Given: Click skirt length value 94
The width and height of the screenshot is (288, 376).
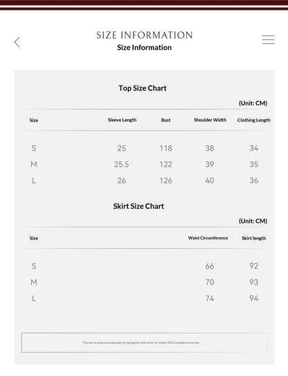Looking at the screenshot, I should pos(254,298).
